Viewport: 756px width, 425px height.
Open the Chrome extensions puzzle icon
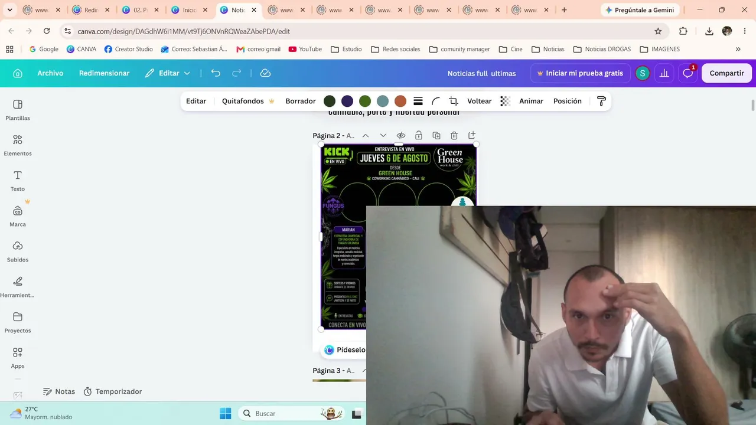pyautogui.click(x=683, y=31)
